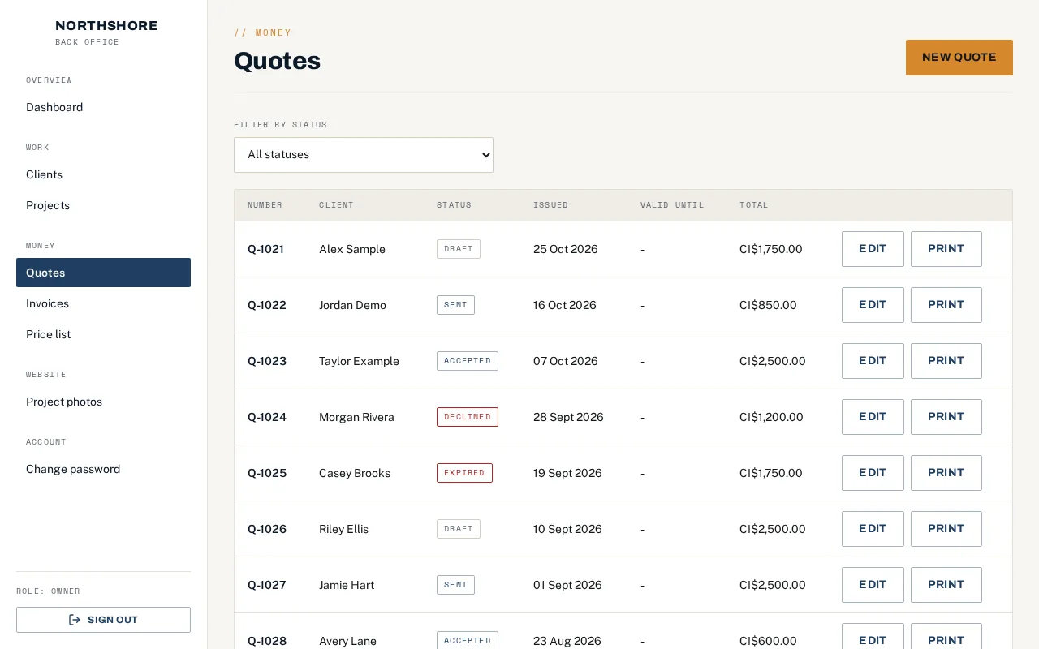
Task: Click the total CI$1,200.00
Action: click(x=771, y=417)
